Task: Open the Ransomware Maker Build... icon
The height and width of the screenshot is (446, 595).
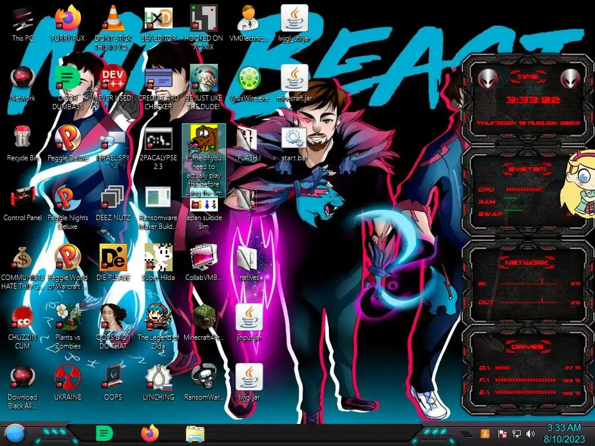Action: click(x=159, y=198)
